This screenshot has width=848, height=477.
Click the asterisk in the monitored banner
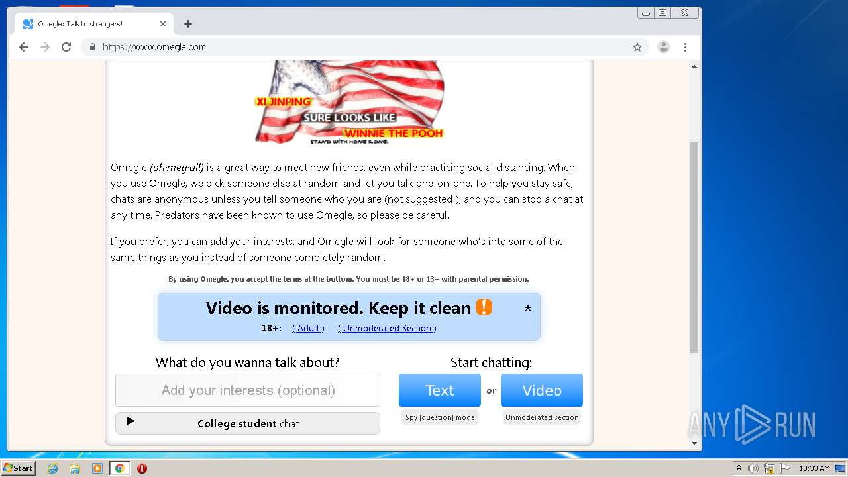point(528,309)
